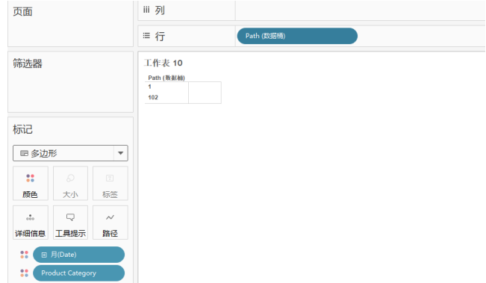This screenshot has width=486, height=283.
Task: Click color icon beside Product Category pill
Action: (24, 273)
